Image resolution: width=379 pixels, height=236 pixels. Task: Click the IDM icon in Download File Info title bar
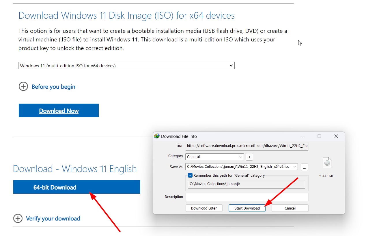[x=157, y=136]
